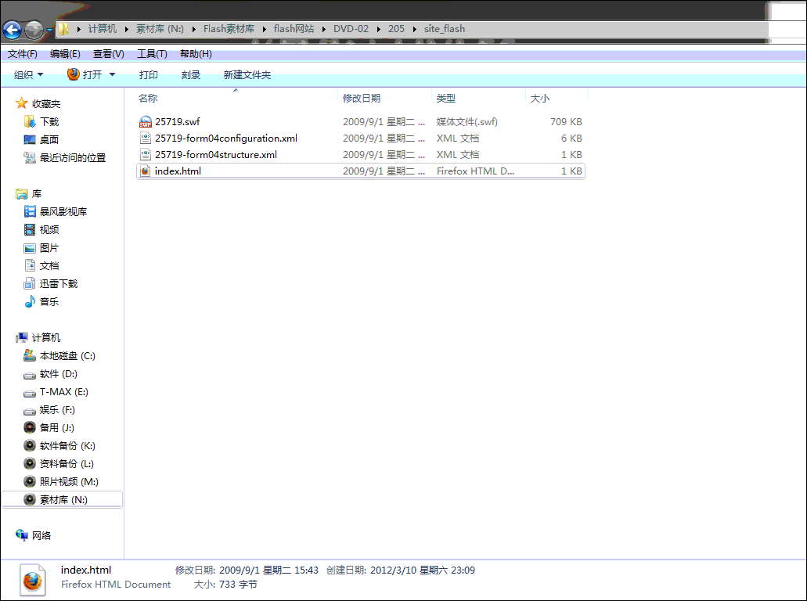Open the recent locations dropdown arrow
Image resolution: width=807 pixels, height=601 pixels.
(49, 31)
